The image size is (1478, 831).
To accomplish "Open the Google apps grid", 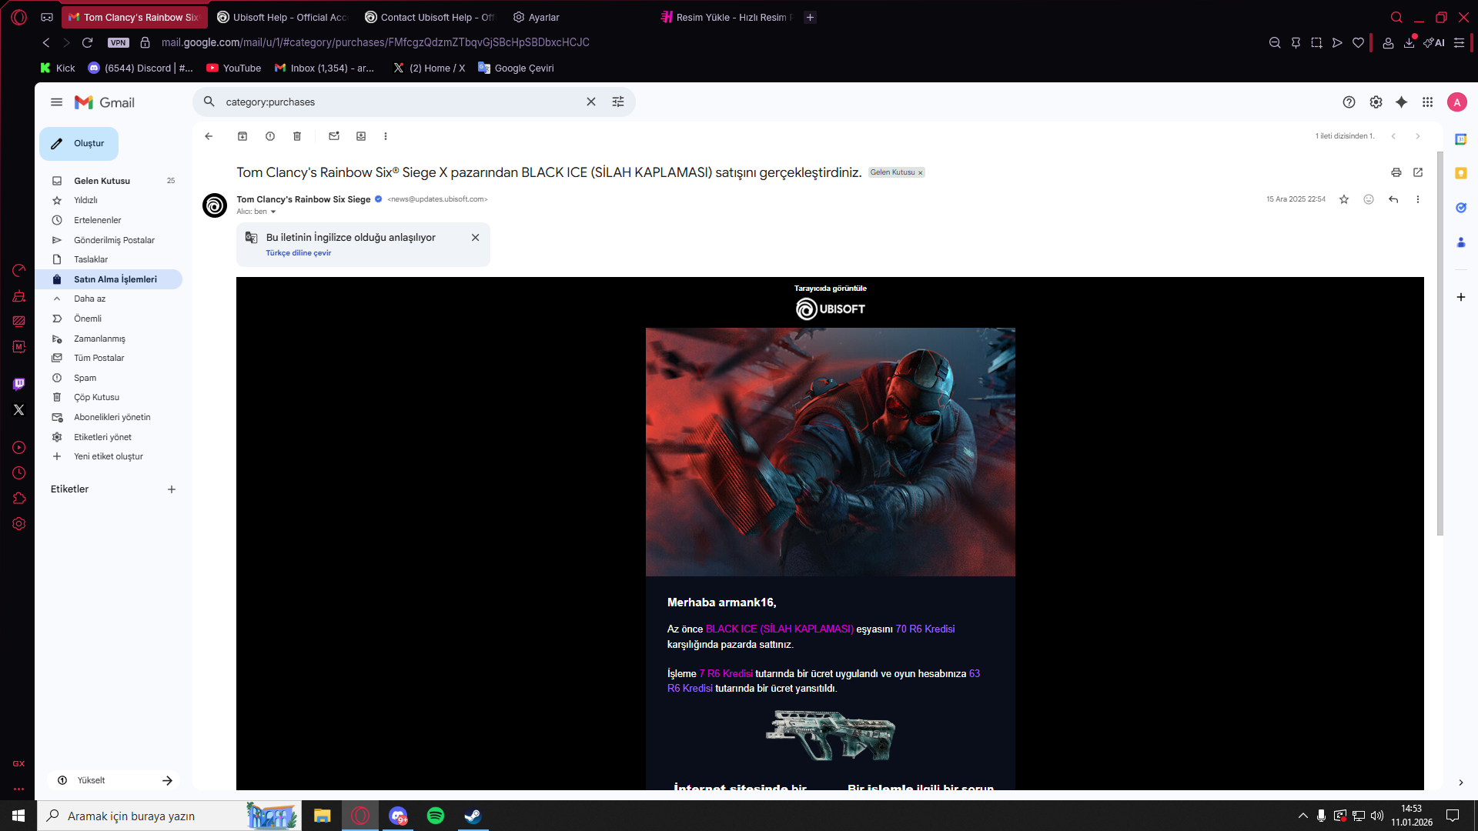I will (1428, 102).
